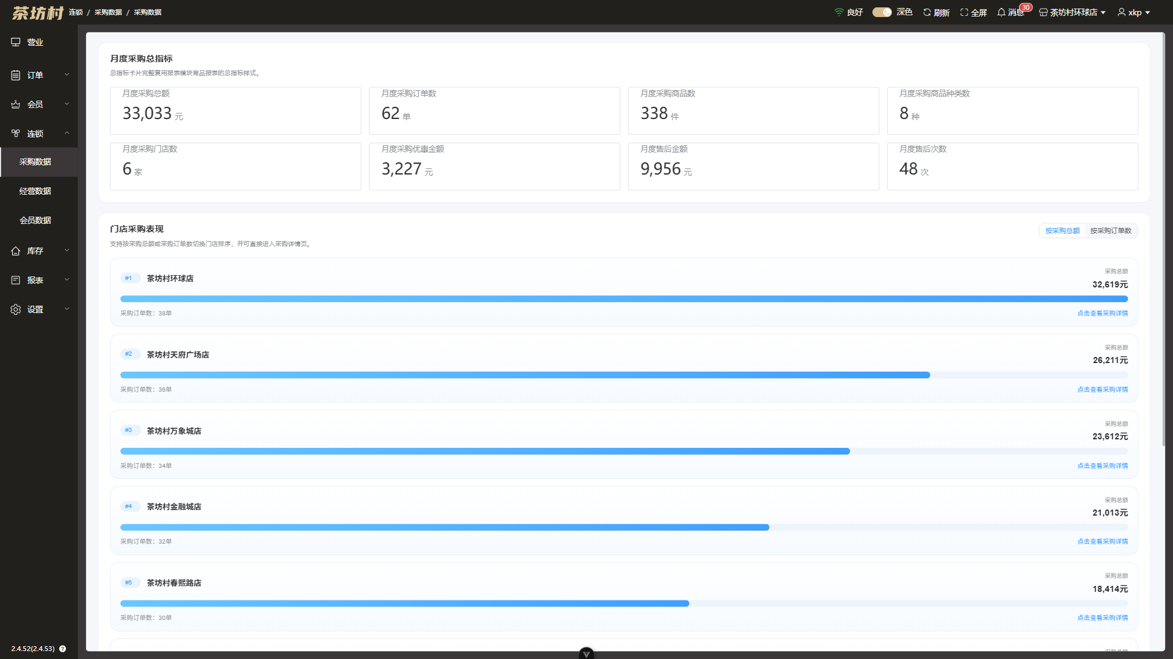Click the middle 采购数据 breadcrumb
This screenshot has height=659, width=1173.
click(108, 12)
